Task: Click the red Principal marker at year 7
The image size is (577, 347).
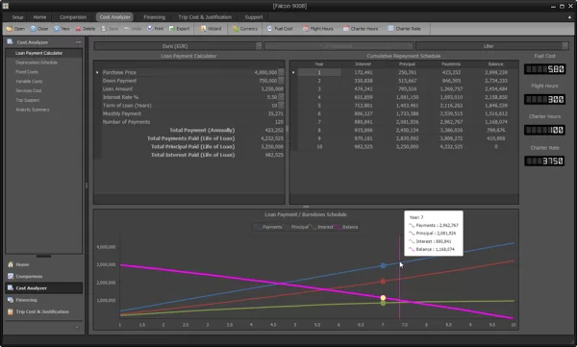Action: point(383,281)
